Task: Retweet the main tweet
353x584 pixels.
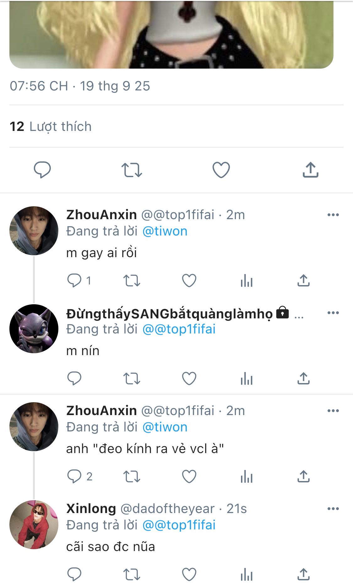Action: click(x=132, y=170)
